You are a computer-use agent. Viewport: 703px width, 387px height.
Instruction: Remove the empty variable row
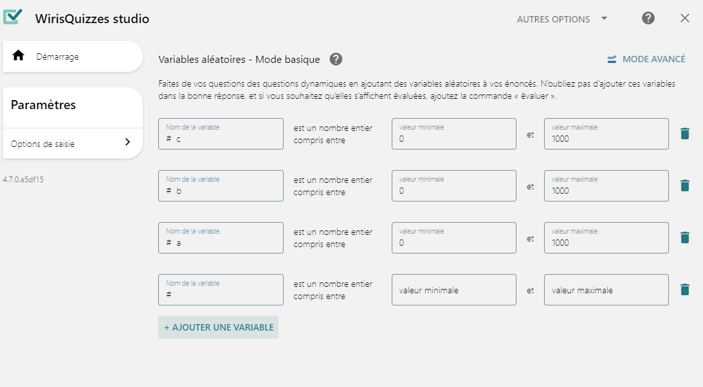pyautogui.click(x=684, y=289)
